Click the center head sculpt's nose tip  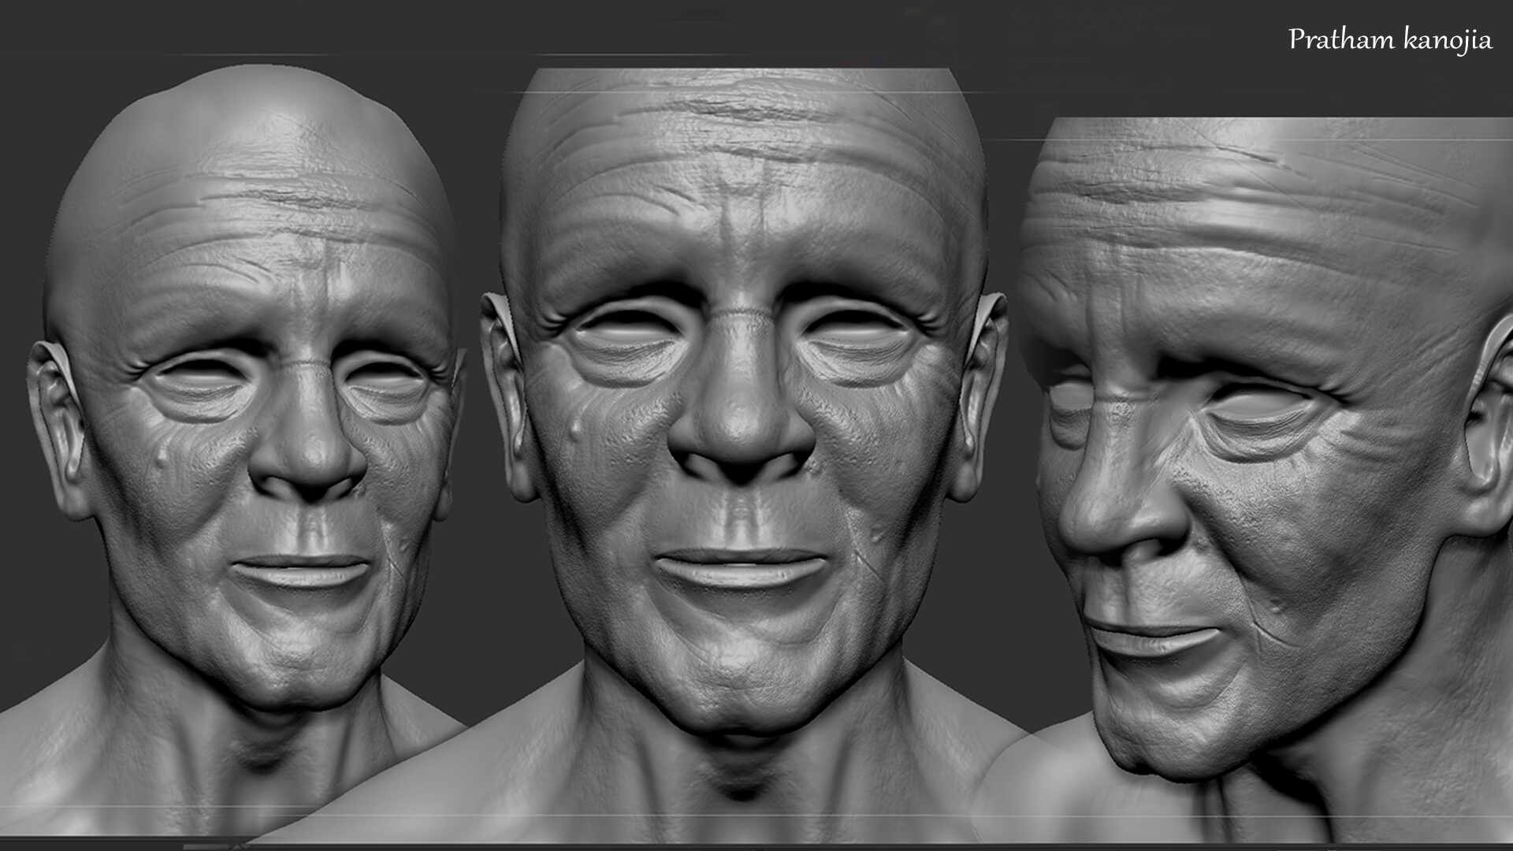pyautogui.click(x=739, y=429)
